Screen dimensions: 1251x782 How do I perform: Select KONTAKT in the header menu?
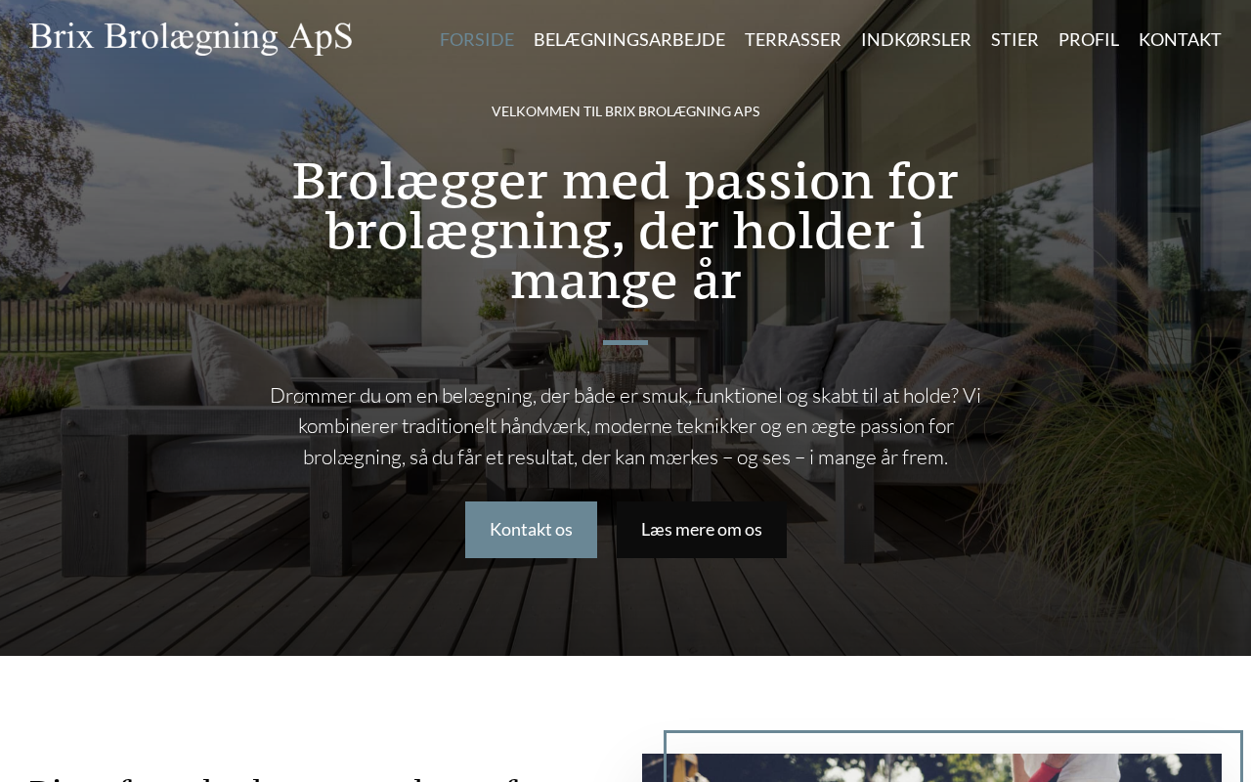[x=1180, y=39]
